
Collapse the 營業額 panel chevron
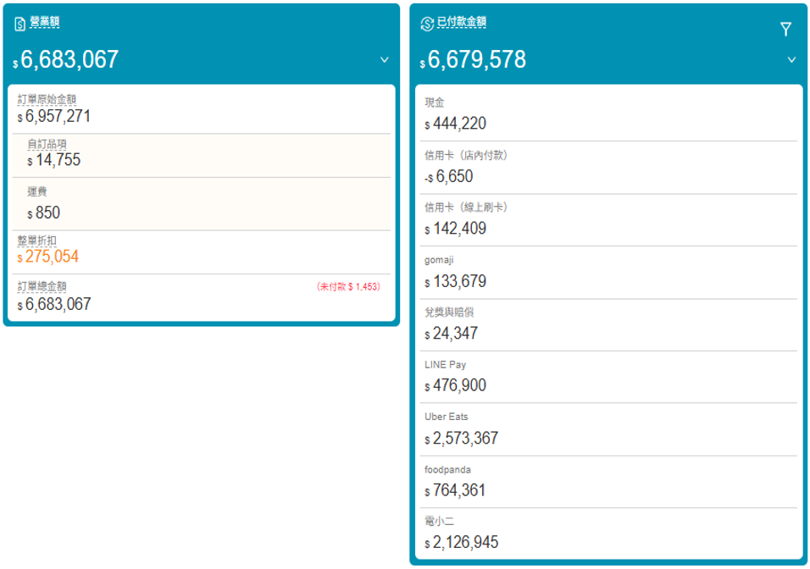coord(385,60)
